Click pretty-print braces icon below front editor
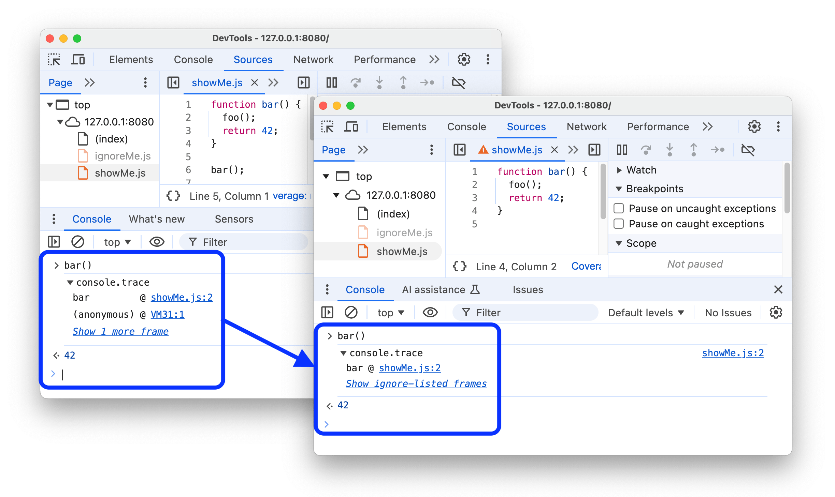The height and width of the screenshot is (497, 835). (459, 266)
